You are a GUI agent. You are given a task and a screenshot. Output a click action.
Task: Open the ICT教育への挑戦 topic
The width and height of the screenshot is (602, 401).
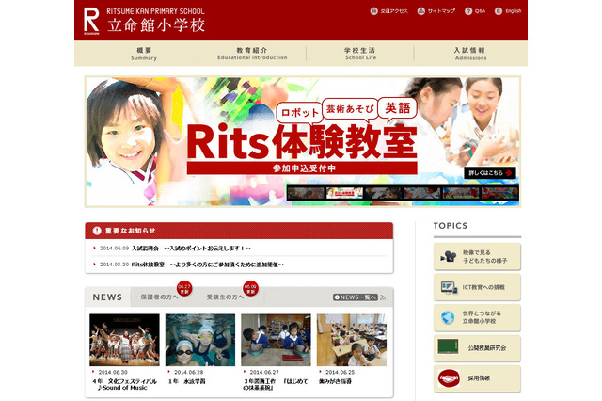point(477,287)
